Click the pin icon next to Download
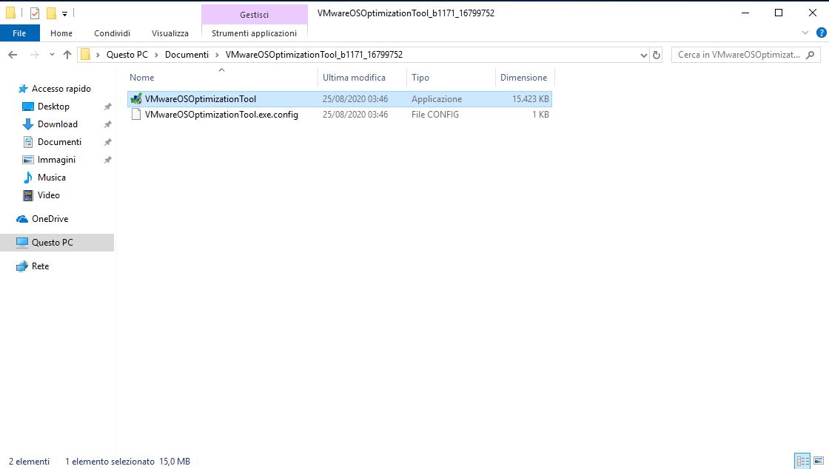 click(108, 124)
